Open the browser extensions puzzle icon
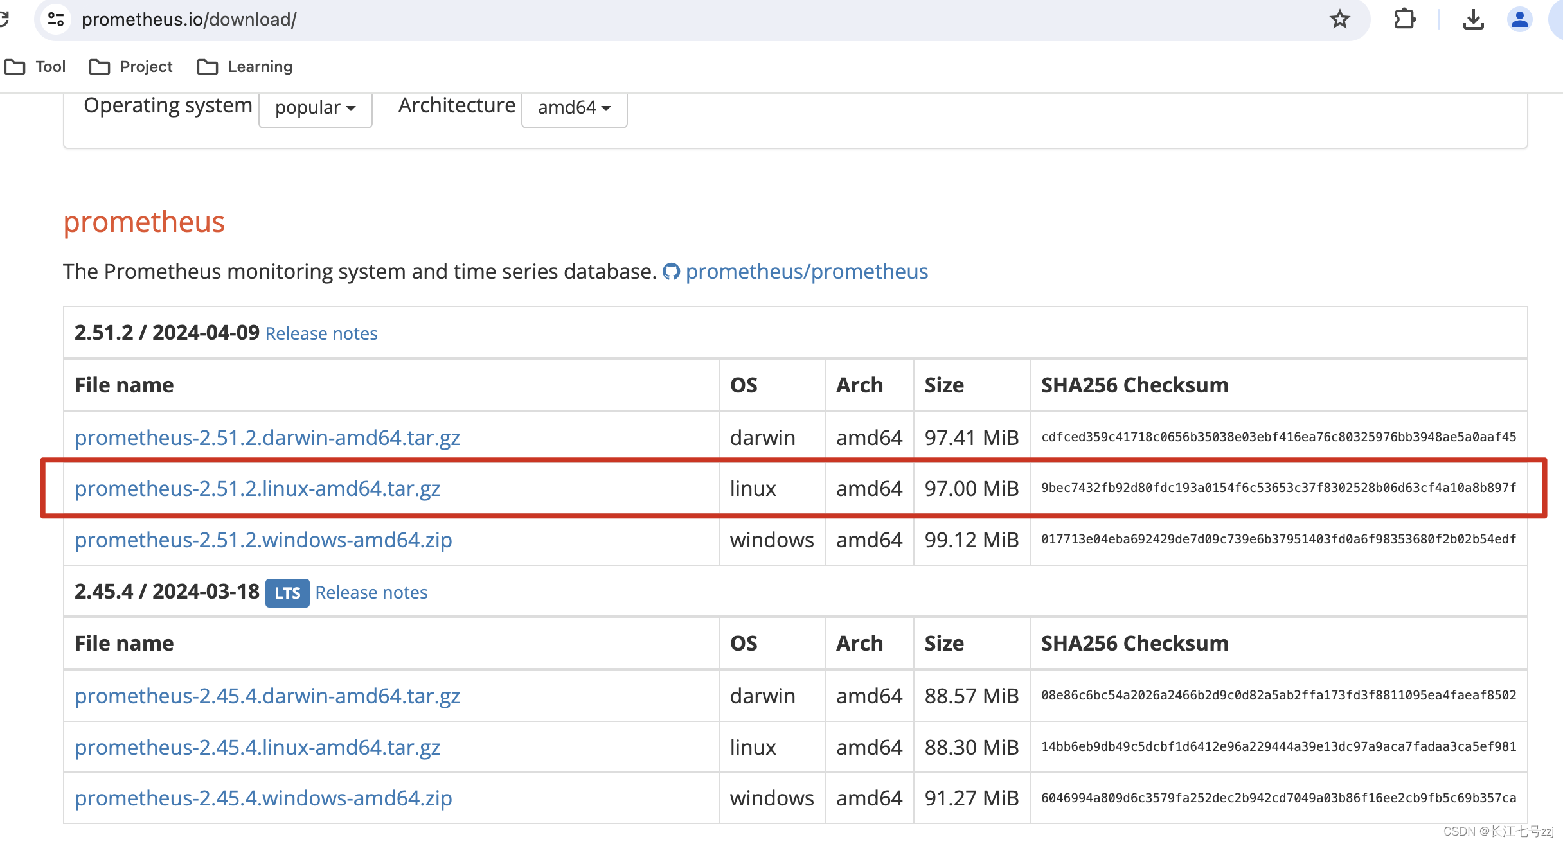 (1405, 19)
